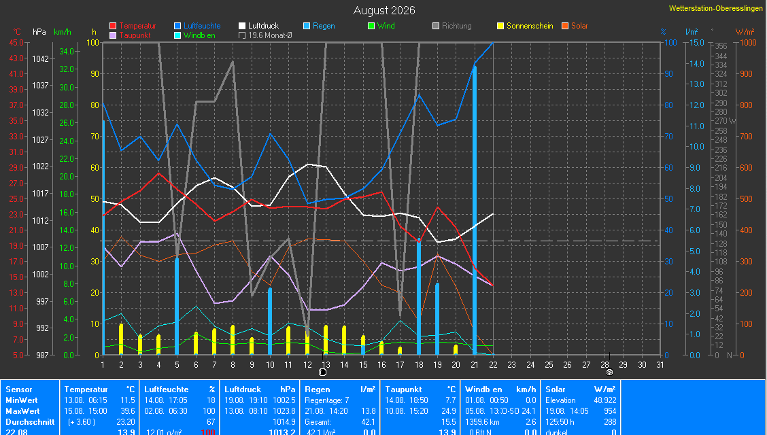Click the green Wind legend box
The height and width of the screenshot is (435, 767).
click(x=371, y=26)
